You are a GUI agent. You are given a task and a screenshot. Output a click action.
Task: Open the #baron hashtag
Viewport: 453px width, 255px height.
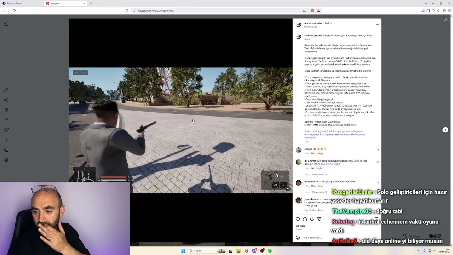point(308,131)
